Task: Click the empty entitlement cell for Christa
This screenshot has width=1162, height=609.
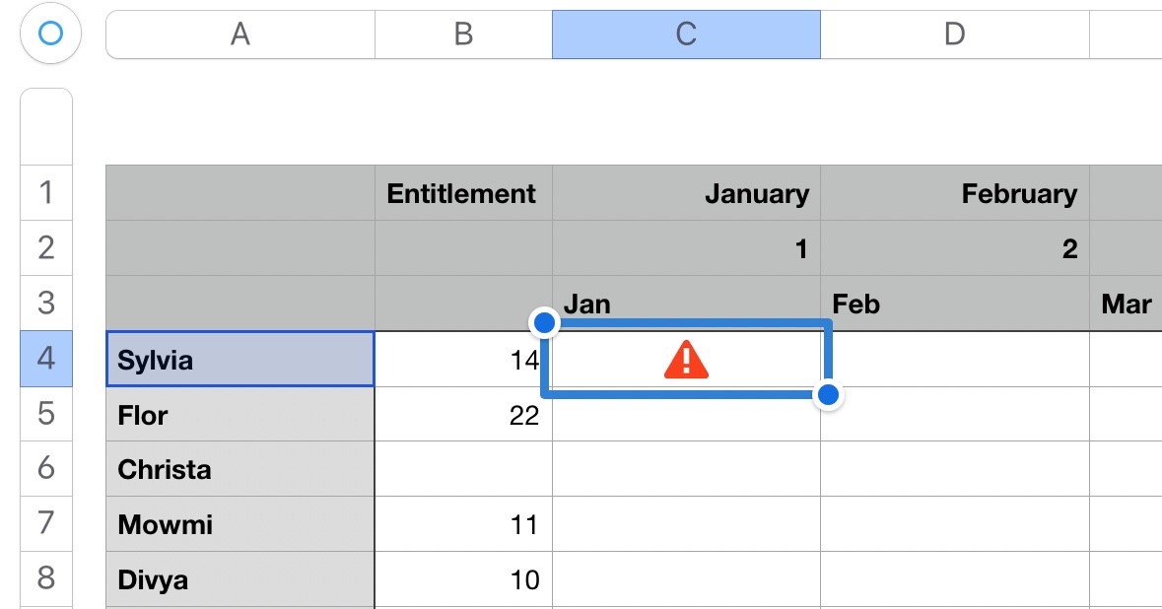Action: click(463, 469)
